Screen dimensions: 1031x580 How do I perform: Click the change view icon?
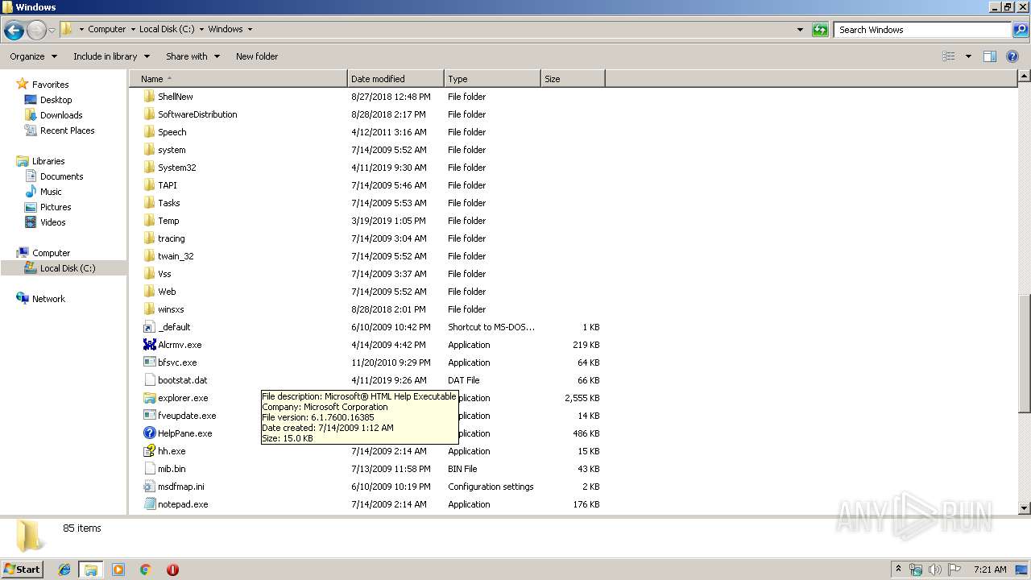tap(949, 56)
